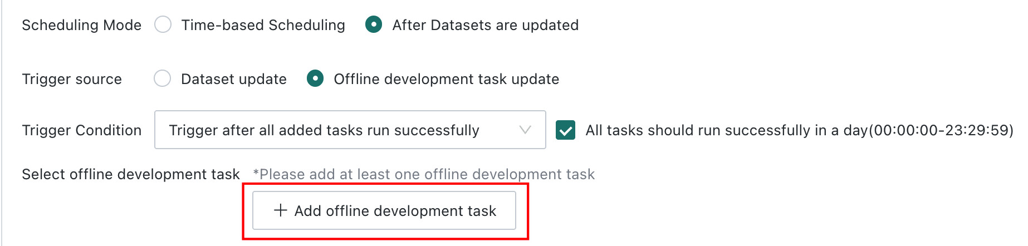
Task: Click the Add offline development task button
Action: [x=384, y=210]
